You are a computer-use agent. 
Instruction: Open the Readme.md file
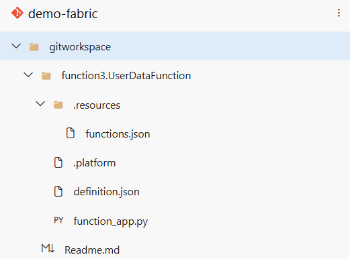92,250
